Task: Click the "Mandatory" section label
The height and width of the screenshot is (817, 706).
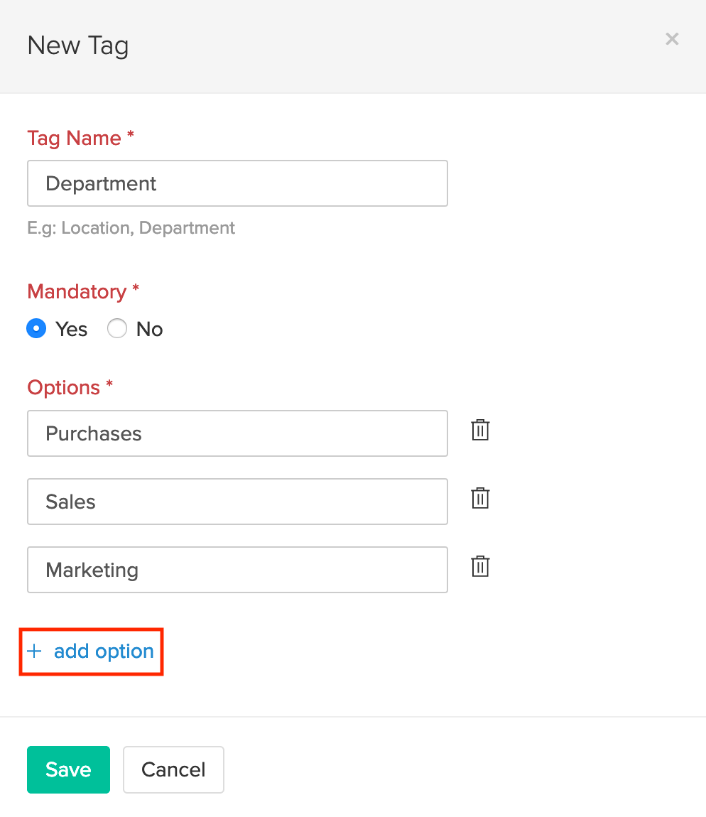Action: (x=77, y=291)
